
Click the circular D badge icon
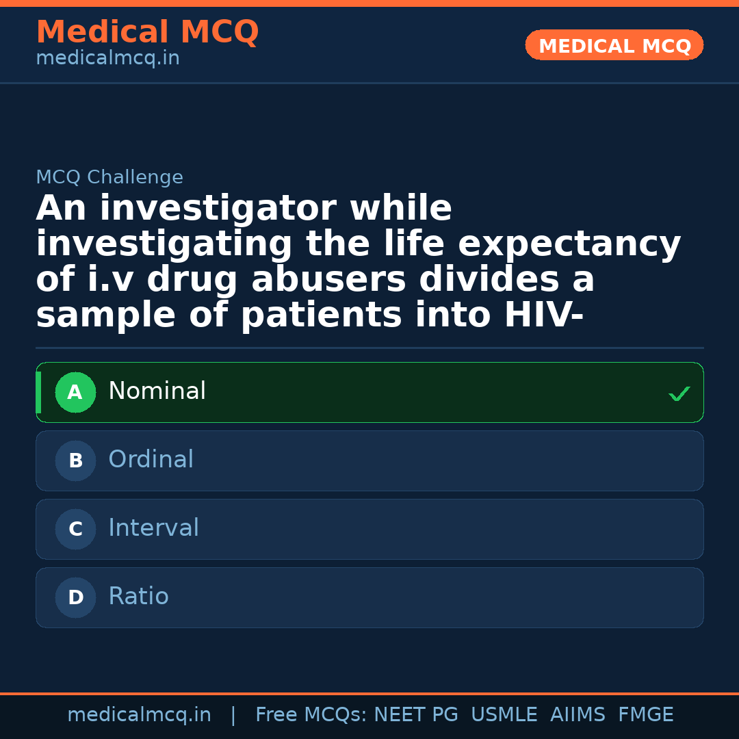point(75,597)
